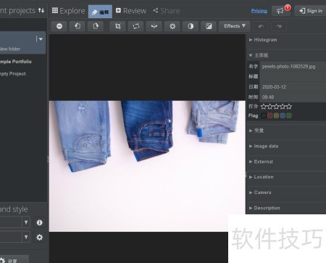The image size is (326, 263).
Task: Click the undo arrow icon
Action: (x=261, y=26)
